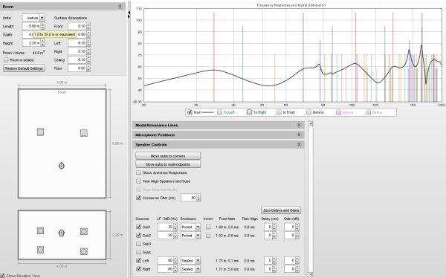Click the controls panel scrollbar up arrow

tap(311, 124)
